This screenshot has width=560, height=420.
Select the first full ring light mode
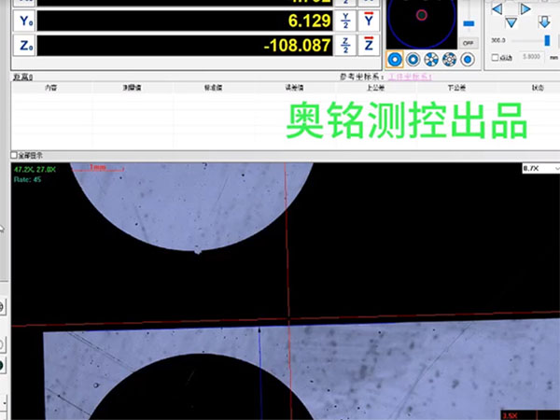(x=395, y=60)
